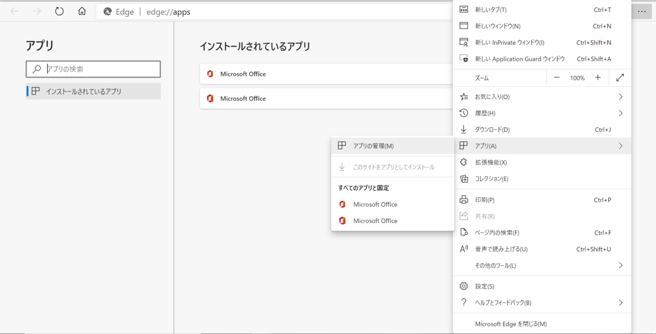Click the browser back arrow
Screen dimensions: 656x334
(x=15, y=11)
